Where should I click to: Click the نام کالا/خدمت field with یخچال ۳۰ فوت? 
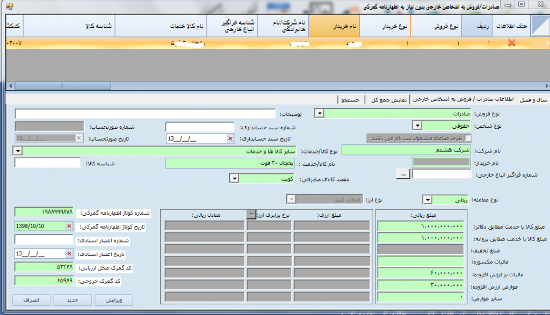(230, 163)
